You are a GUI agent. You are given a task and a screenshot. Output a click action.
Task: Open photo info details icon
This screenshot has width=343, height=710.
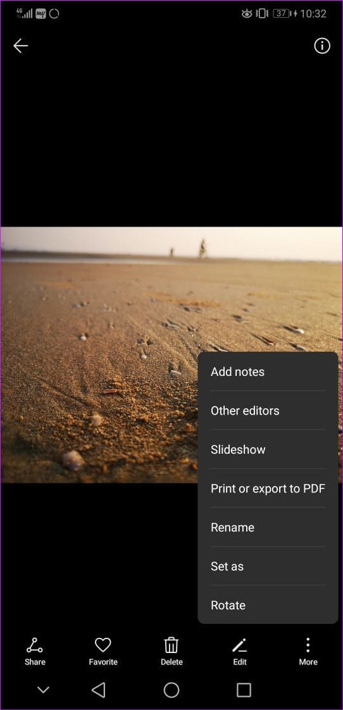point(322,46)
